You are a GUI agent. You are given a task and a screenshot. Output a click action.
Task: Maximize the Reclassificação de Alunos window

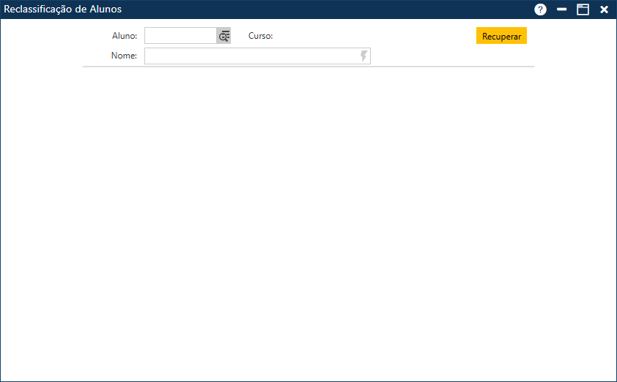point(583,10)
